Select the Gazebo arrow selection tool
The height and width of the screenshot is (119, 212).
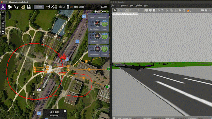pos(115,10)
